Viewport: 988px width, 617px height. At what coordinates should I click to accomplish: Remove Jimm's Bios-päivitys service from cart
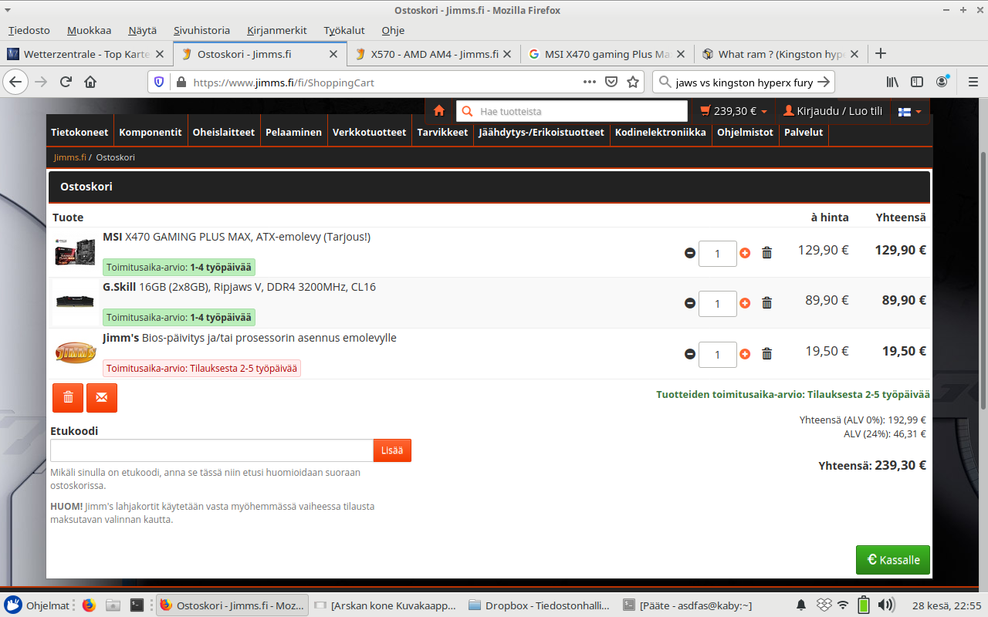pos(766,354)
